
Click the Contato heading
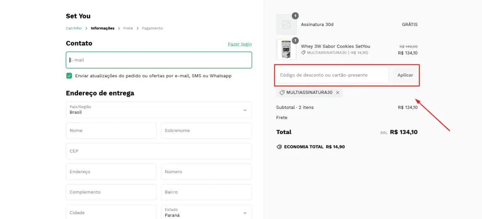[79, 43]
